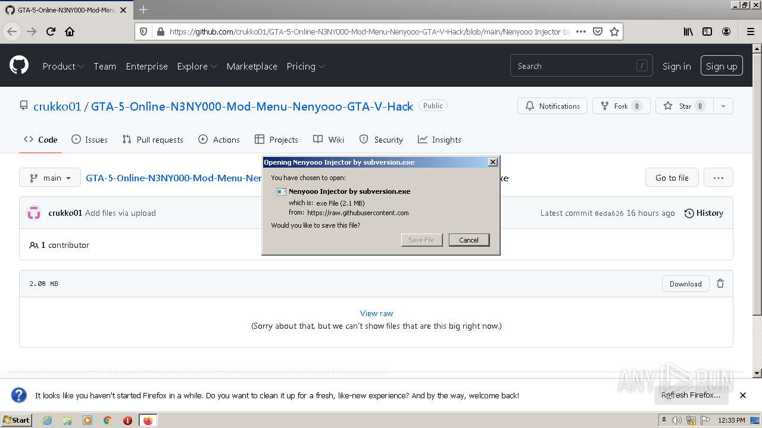
Task: Click the volume icon in system tray
Action: 677,420
